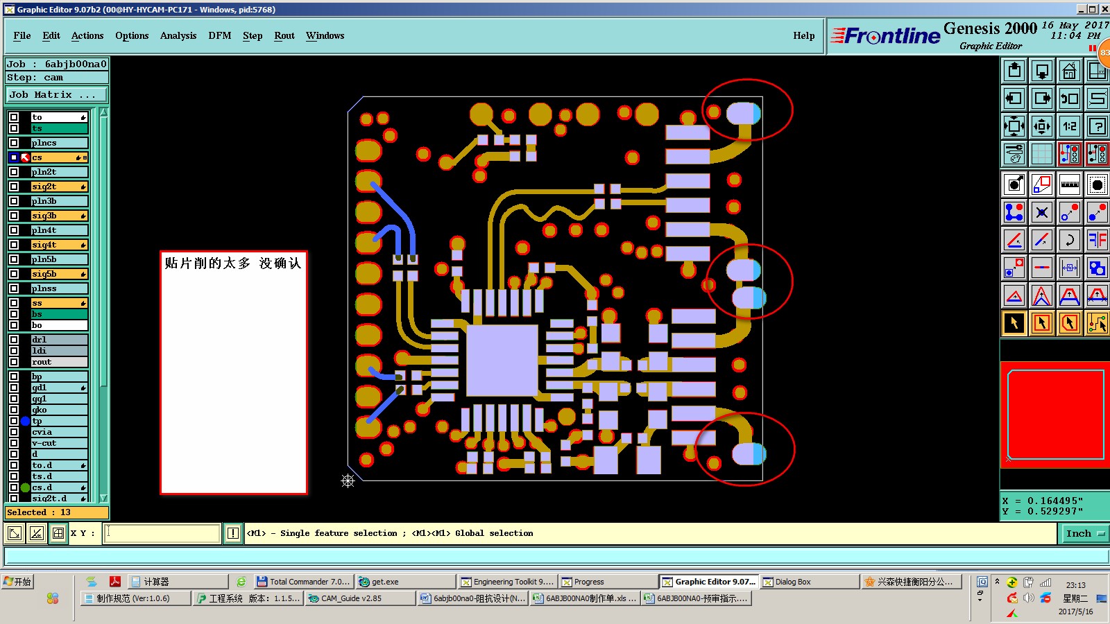Image resolution: width=1110 pixels, height=624 pixels.
Task: Open the Inch units dropdown
Action: pyautogui.click(x=1085, y=533)
